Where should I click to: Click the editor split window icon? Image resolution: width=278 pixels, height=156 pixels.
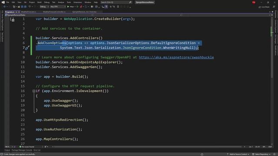tap(272, 15)
